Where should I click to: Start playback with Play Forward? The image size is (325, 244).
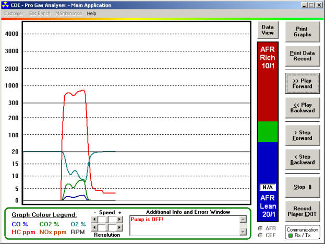point(302,83)
